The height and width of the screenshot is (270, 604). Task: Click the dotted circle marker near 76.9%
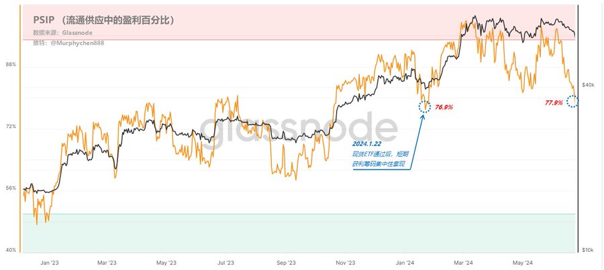[425, 106]
